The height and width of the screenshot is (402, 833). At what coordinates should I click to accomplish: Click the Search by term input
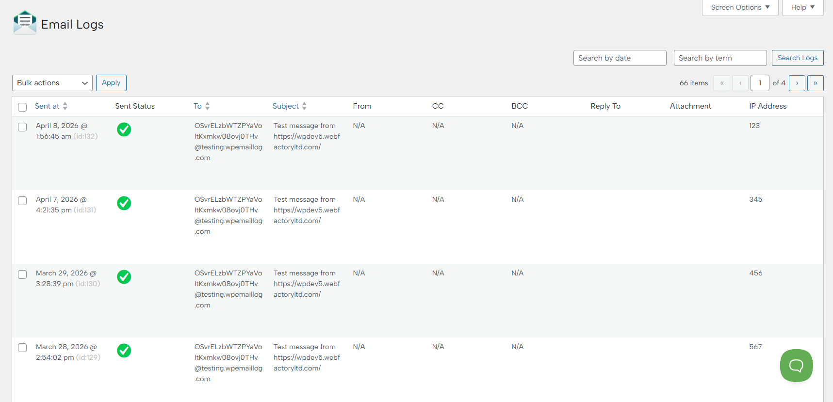click(720, 58)
